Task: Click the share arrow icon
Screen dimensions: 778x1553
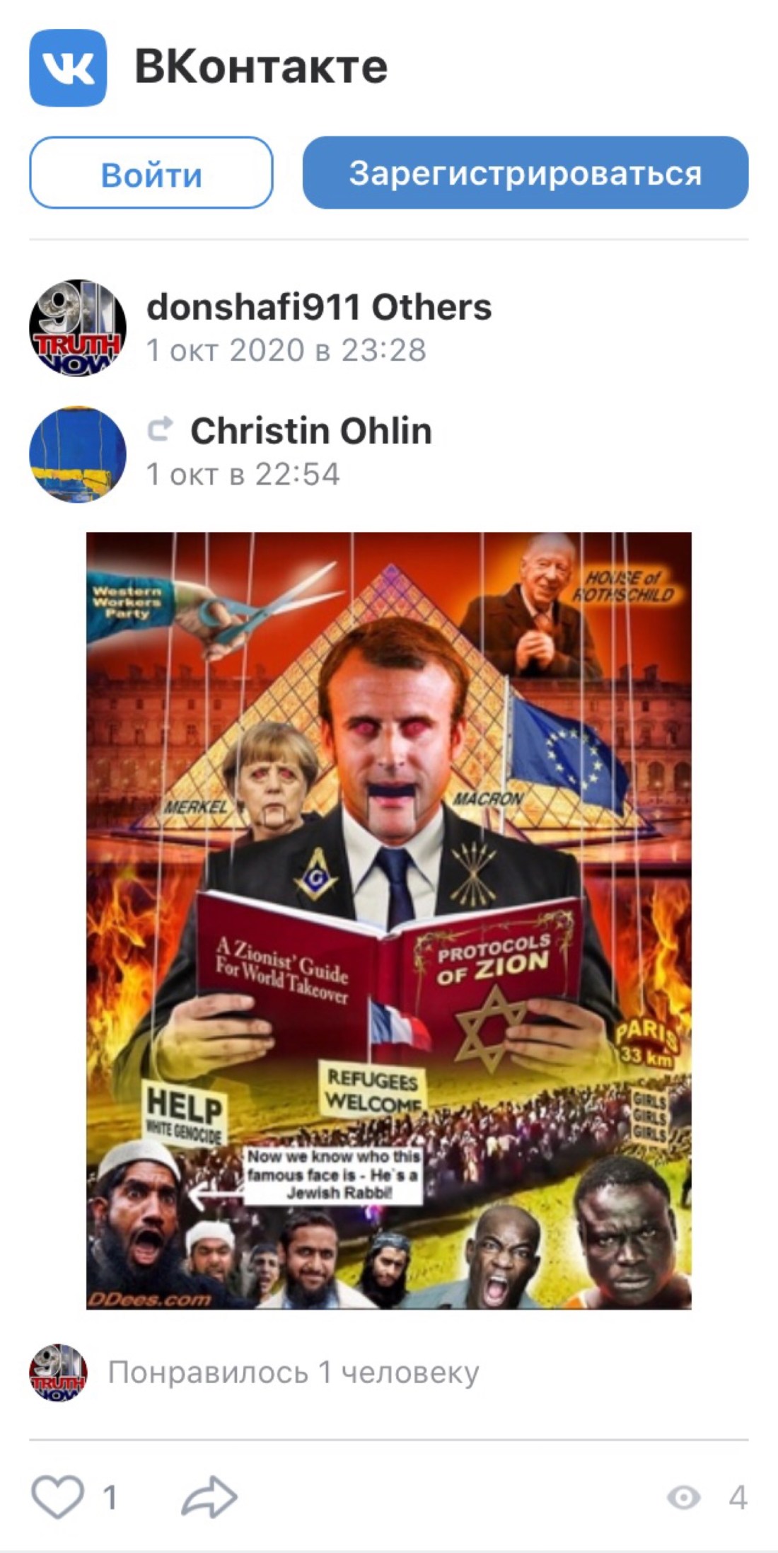Action: (x=209, y=1496)
